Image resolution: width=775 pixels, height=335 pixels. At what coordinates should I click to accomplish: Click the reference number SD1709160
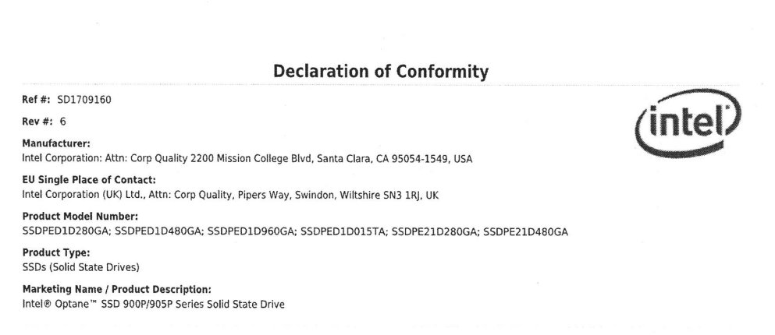(x=84, y=100)
